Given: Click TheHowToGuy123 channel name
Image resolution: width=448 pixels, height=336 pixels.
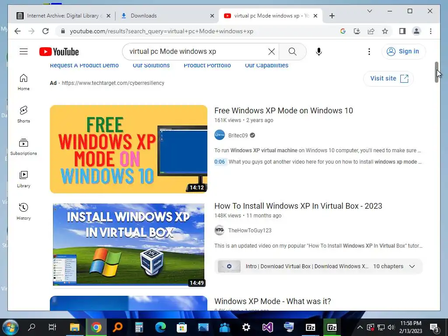Looking at the screenshot, I should click(x=250, y=231).
